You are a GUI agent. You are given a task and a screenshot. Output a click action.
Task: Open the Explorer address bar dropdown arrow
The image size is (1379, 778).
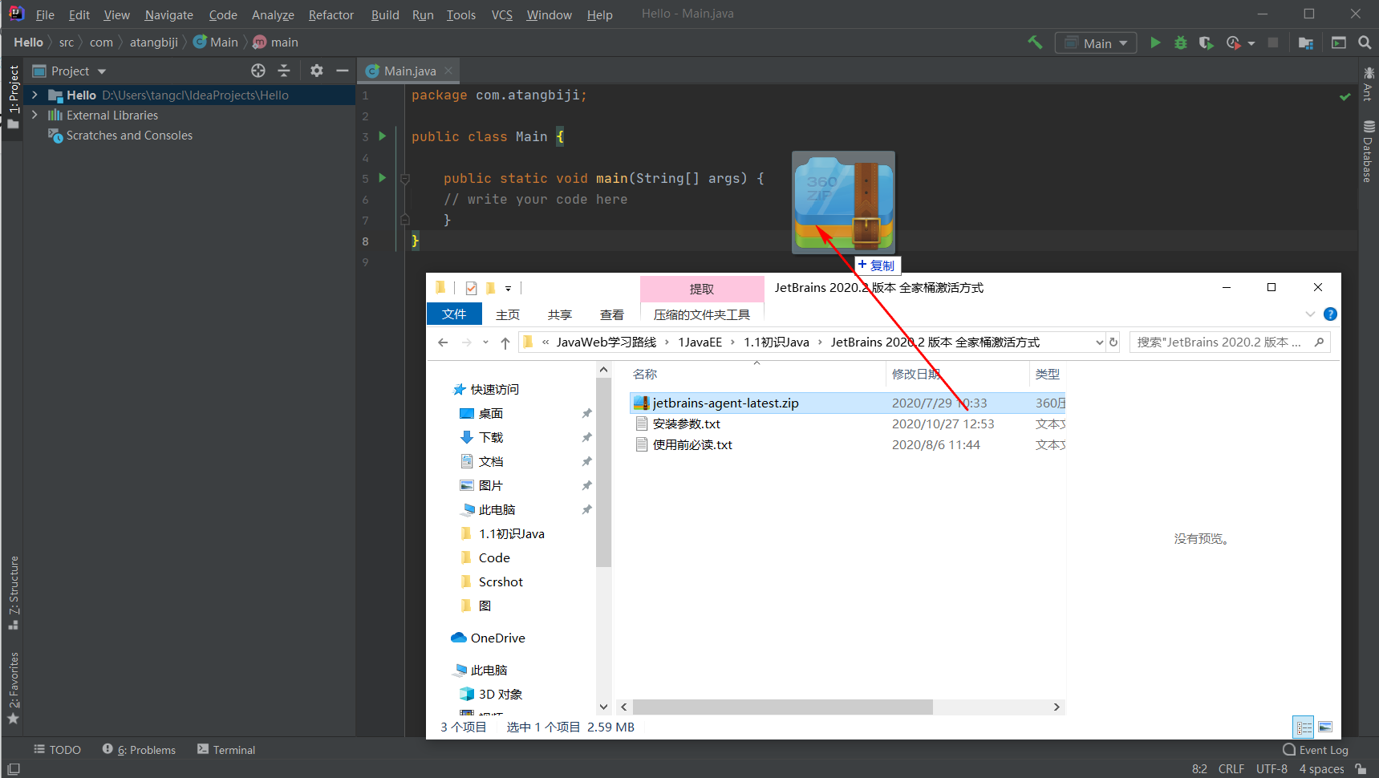point(1098,342)
